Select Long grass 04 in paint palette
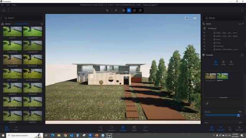The image size is (246, 138). point(210,76)
